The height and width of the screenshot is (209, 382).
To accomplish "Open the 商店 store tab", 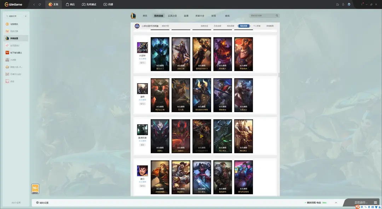I will coord(70,4).
